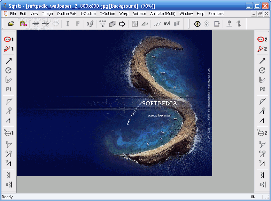Screen dimensions: 271x201
Task: Open the Image menu
Action: pos(47,14)
